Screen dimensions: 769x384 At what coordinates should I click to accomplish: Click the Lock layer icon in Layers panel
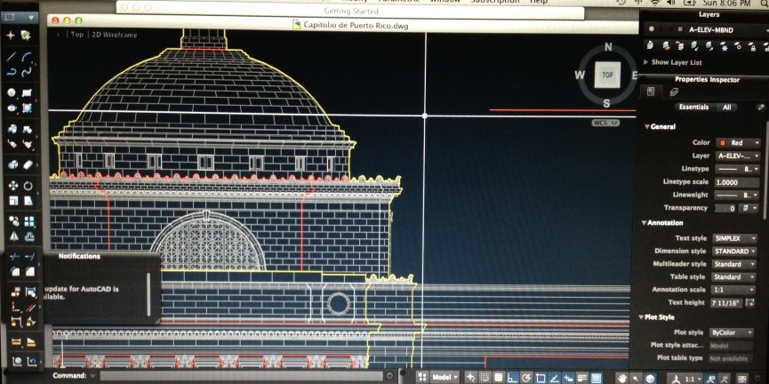[x=752, y=45]
